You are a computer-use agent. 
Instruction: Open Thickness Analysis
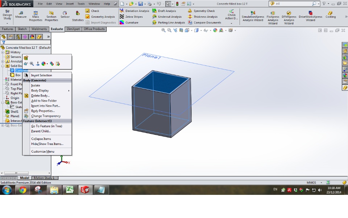coord(203,17)
